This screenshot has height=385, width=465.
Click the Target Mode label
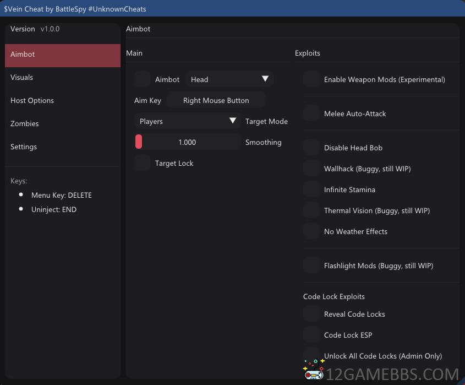pyautogui.click(x=266, y=121)
